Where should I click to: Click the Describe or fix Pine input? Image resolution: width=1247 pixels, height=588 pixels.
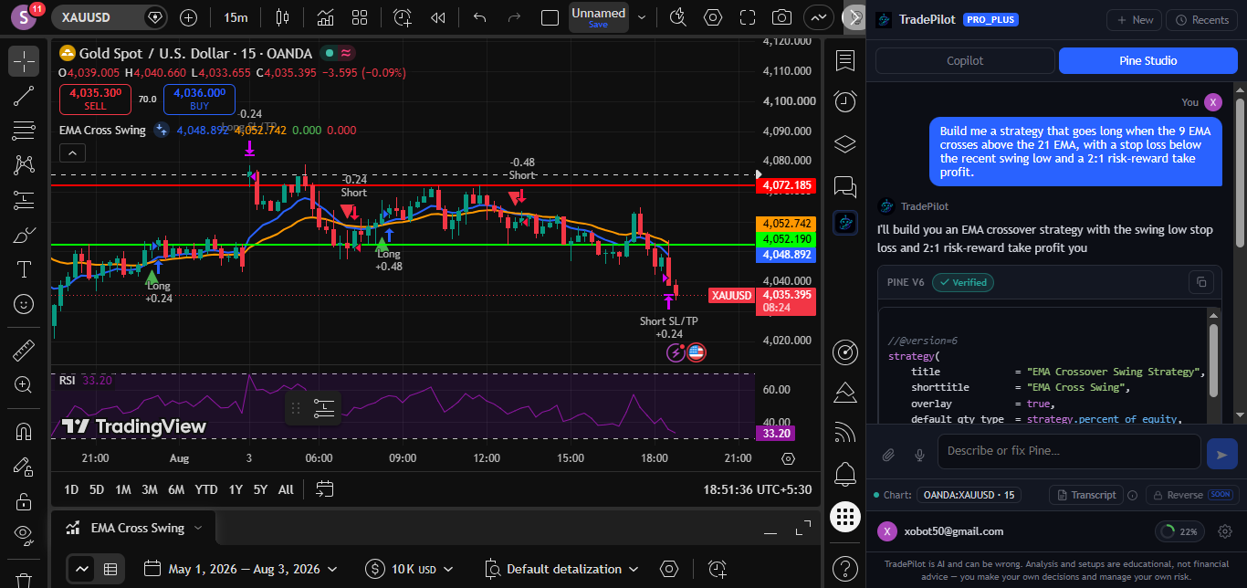1068,451
